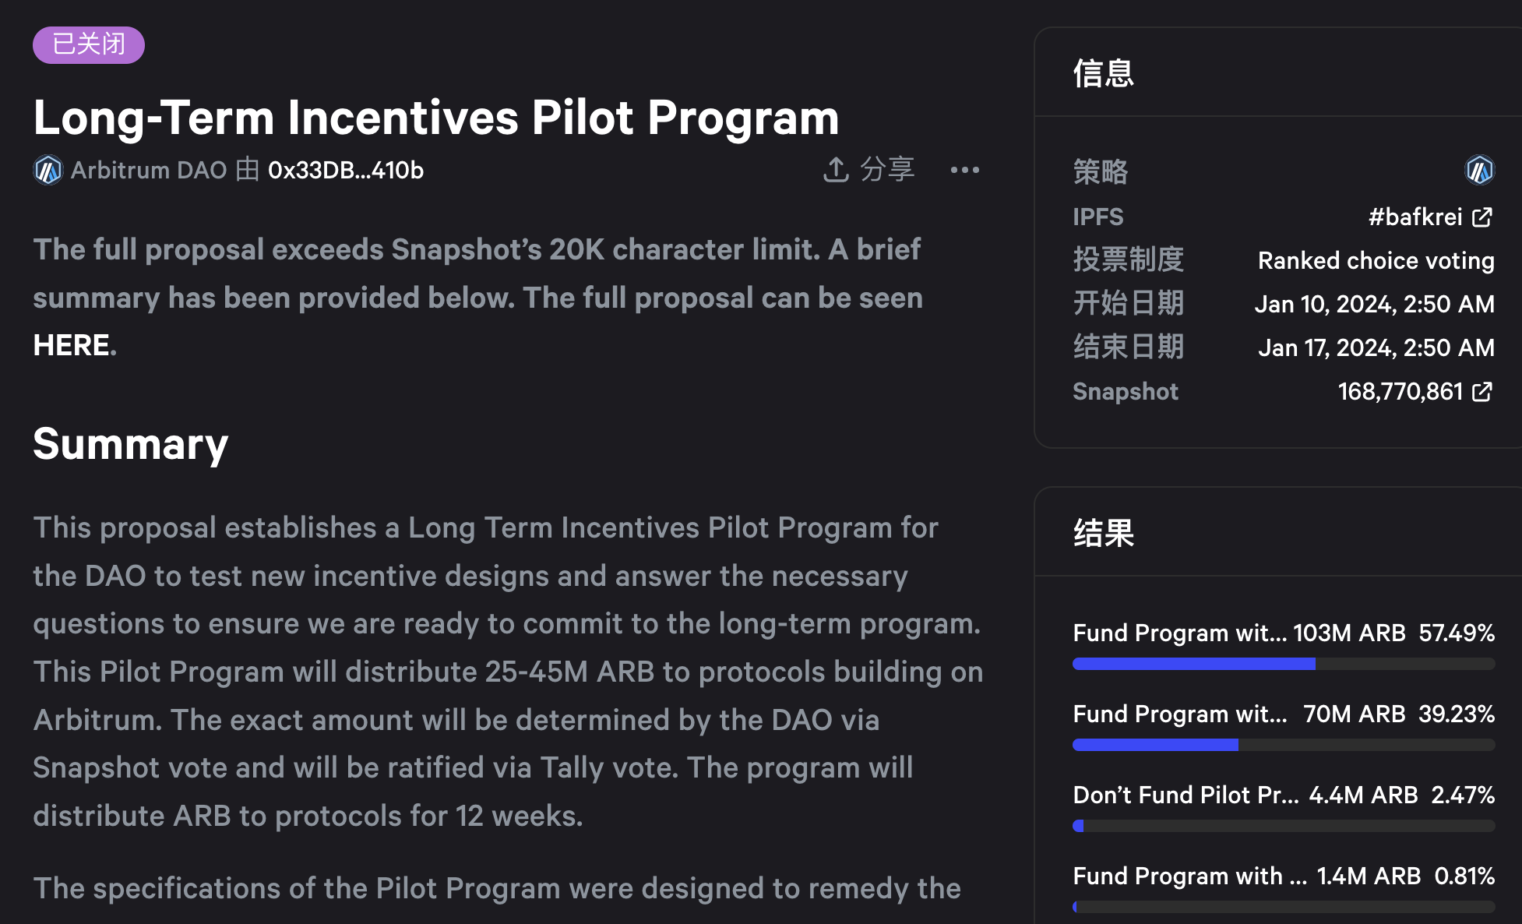Click the Arbitrum DAO logo beside the author
The width and height of the screenshot is (1522, 924).
(x=48, y=170)
